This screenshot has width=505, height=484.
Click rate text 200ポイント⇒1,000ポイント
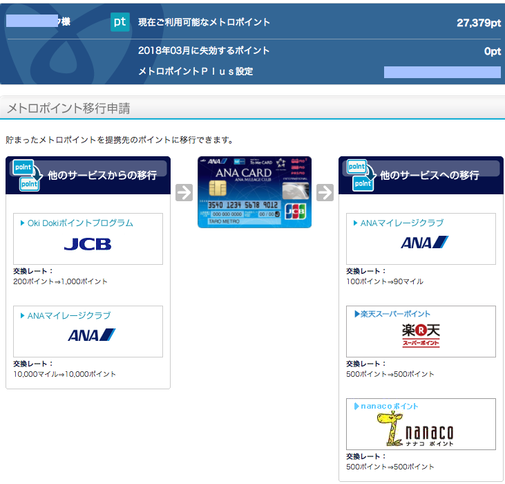point(60,281)
